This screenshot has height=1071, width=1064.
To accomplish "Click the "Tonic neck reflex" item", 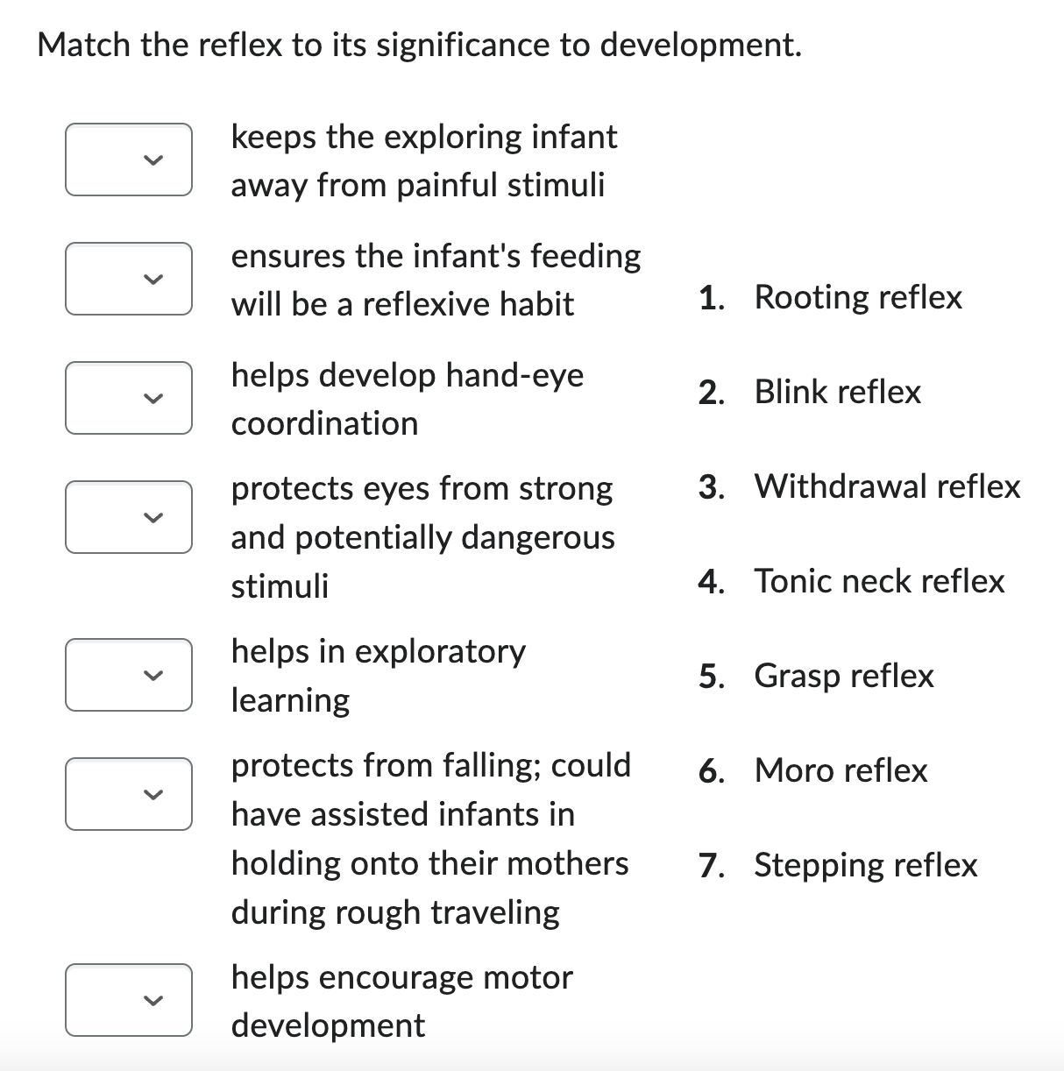I will point(879,581).
